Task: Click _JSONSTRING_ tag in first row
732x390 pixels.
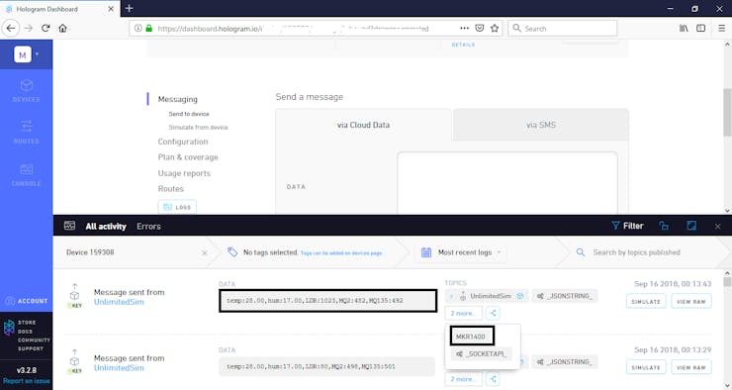Action: (565, 296)
